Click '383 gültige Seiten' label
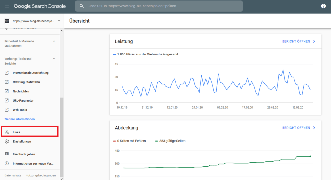The height and width of the screenshot is (180, 331). (x=172, y=141)
